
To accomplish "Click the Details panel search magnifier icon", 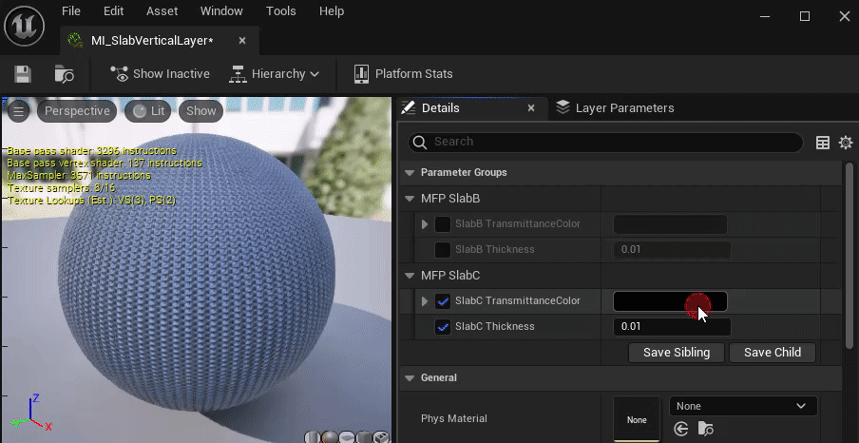I will [x=420, y=143].
